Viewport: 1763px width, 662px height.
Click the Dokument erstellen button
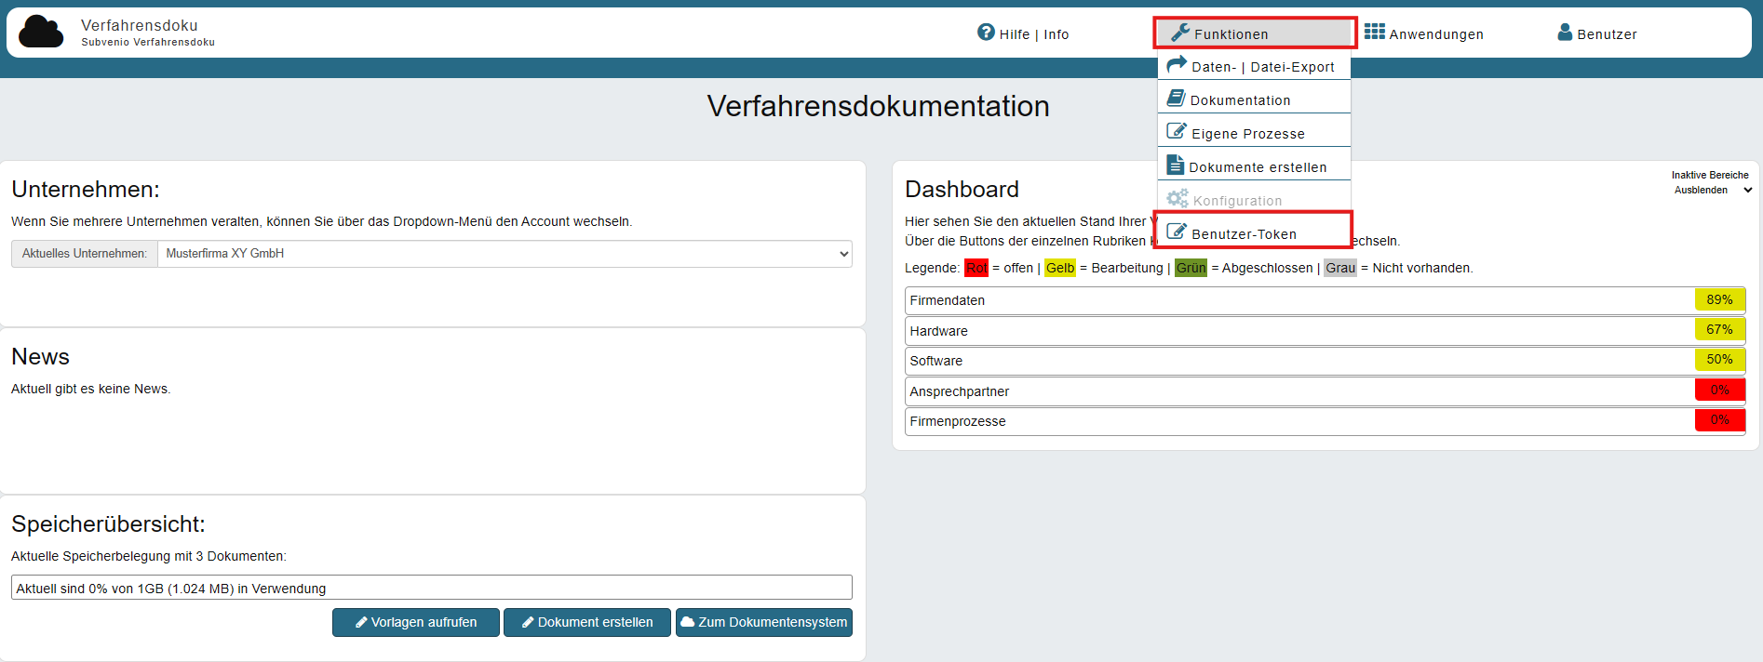[587, 623]
